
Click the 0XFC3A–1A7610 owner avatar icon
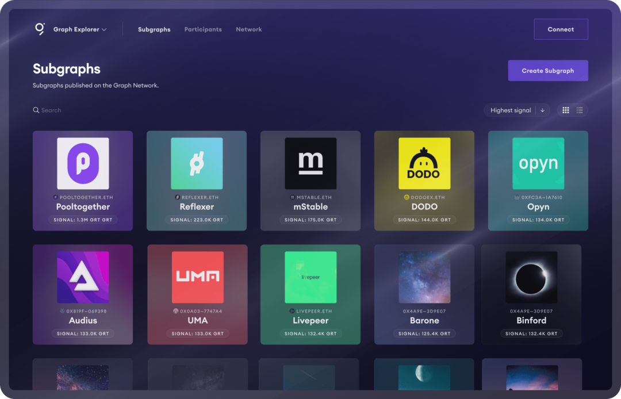coord(517,197)
